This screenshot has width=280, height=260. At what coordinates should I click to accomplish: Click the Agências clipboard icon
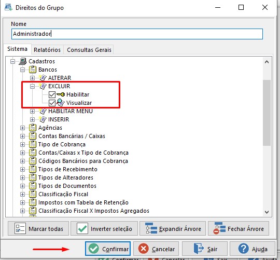[x=33, y=128]
